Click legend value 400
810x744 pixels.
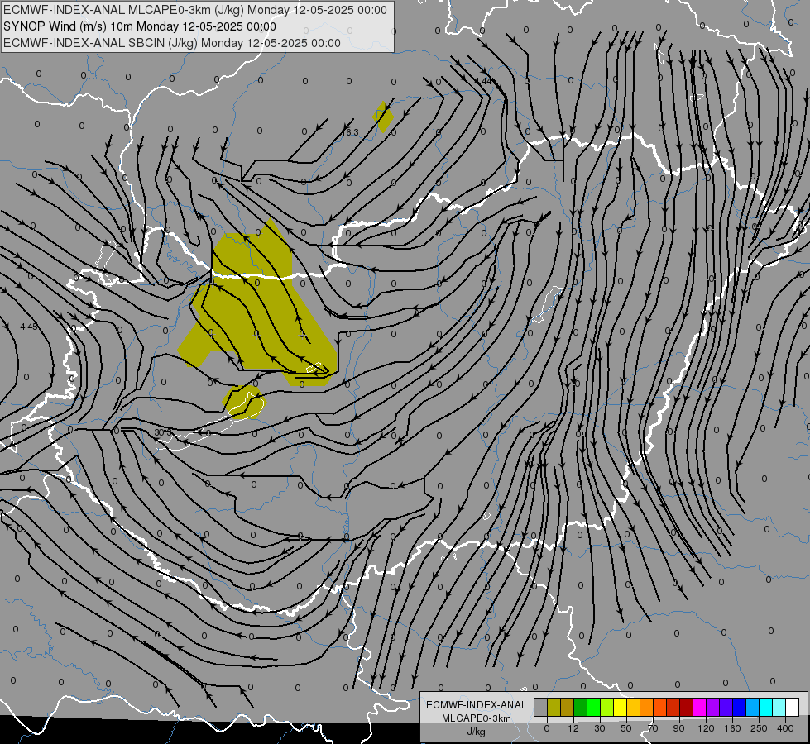tap(785, 728)
